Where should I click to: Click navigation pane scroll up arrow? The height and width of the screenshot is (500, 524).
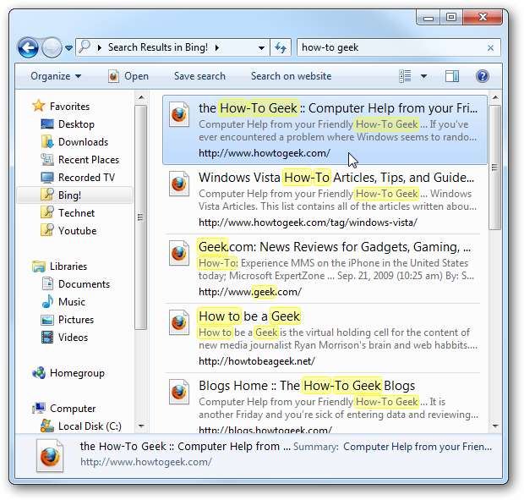coord(141,97)
